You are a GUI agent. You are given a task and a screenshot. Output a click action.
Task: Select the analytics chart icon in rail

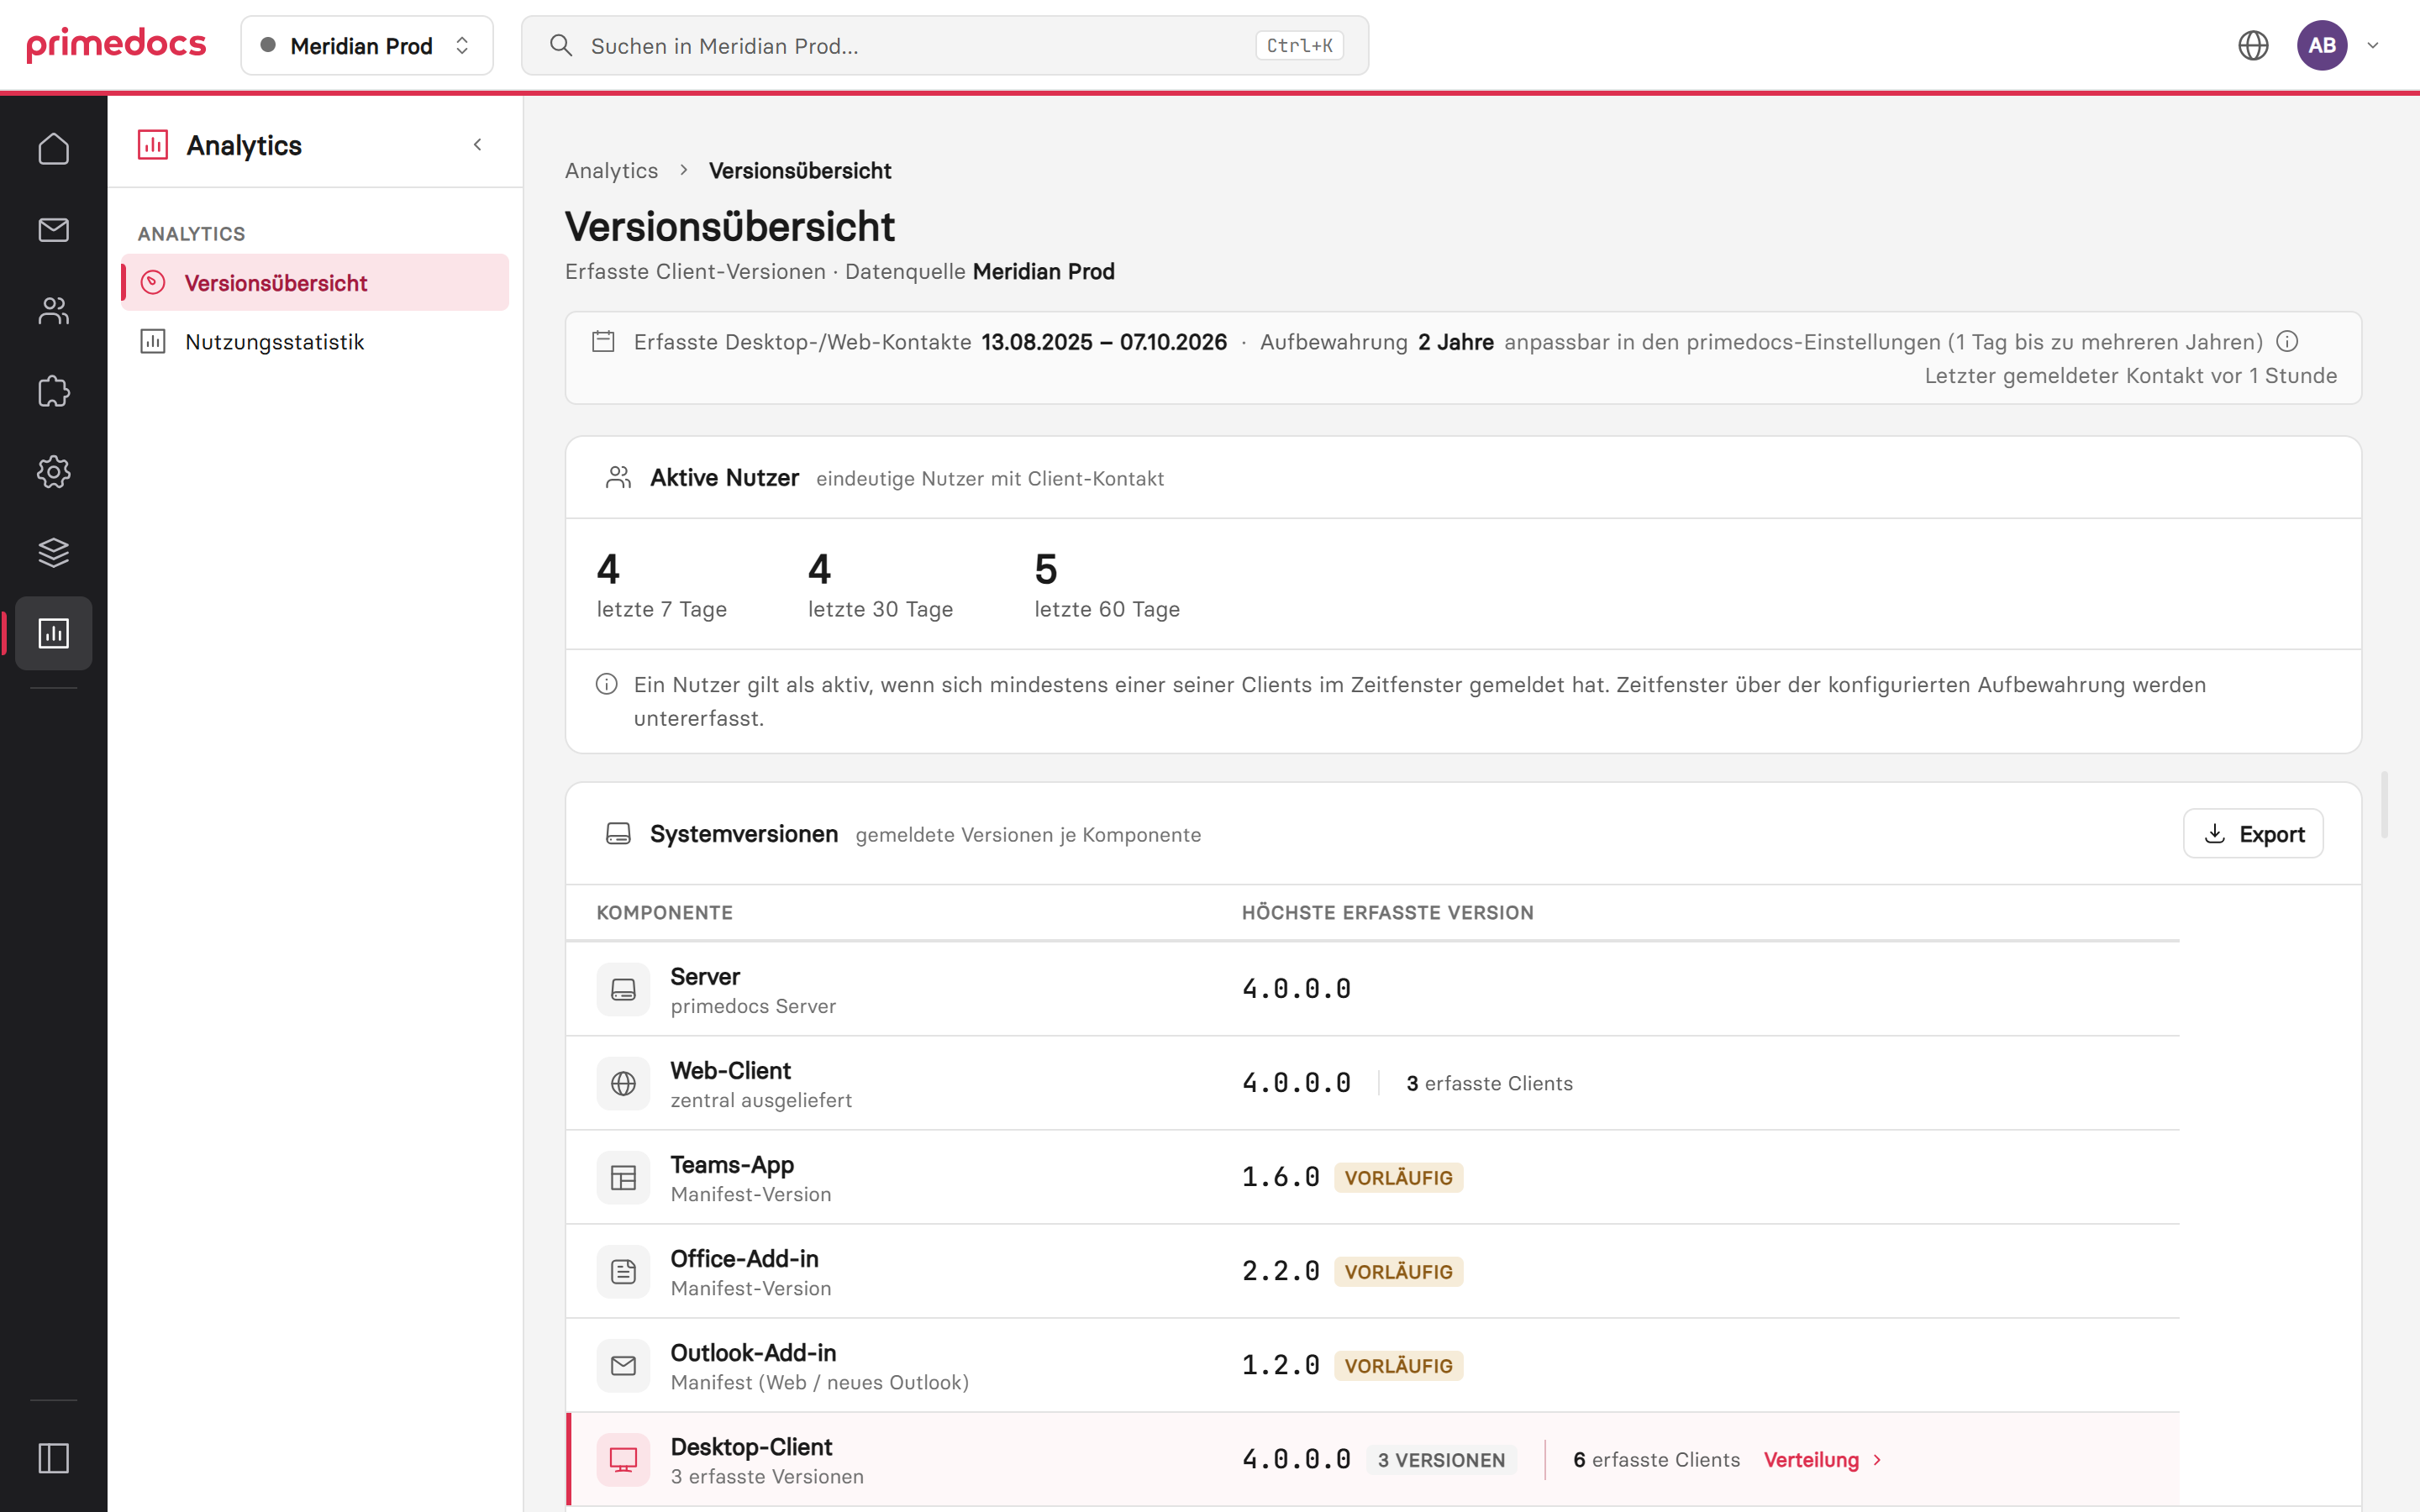tap(53, 633)
